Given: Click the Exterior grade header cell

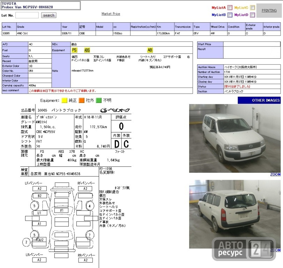Looking at the screenshot, I should point(254,27).
